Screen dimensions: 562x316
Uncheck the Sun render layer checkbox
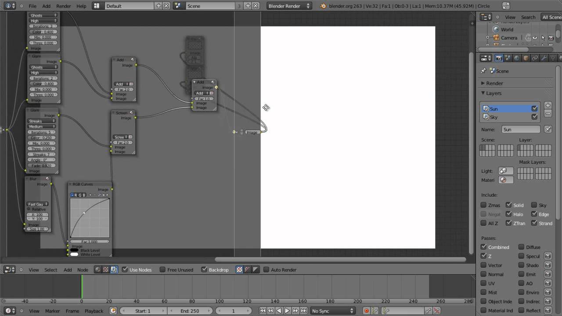[534, 108]
